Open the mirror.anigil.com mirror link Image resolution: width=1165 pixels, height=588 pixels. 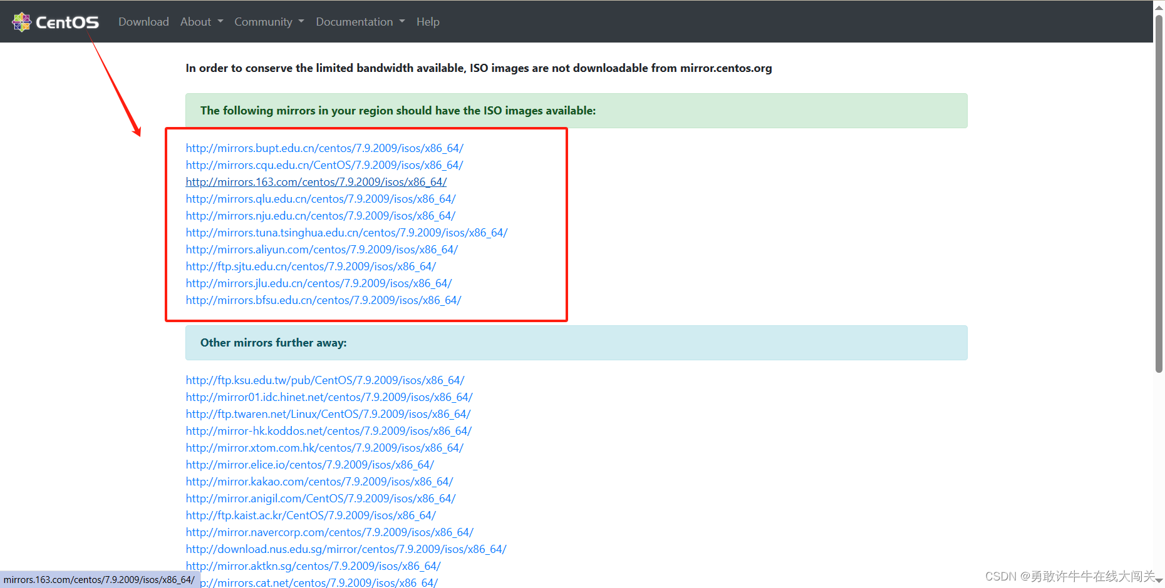coord(321,499)
